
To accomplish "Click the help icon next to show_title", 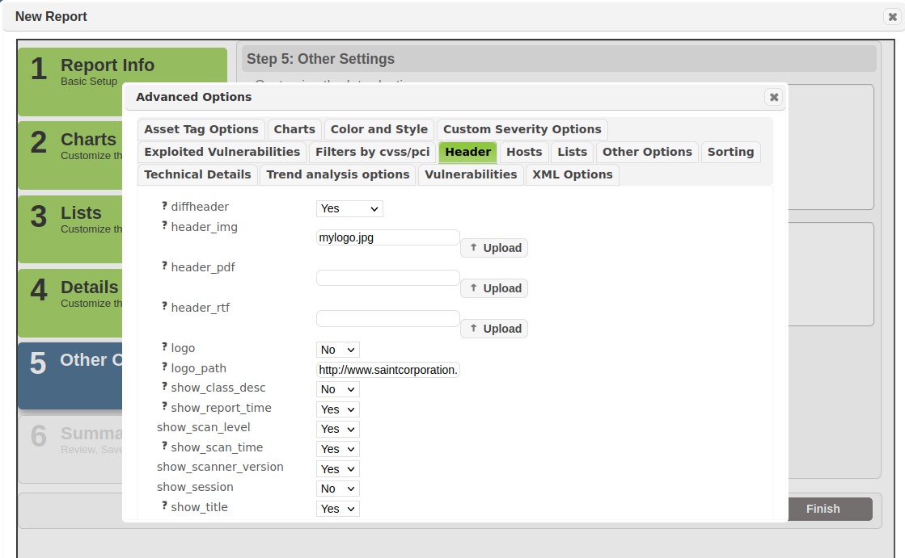I will 164,507.
